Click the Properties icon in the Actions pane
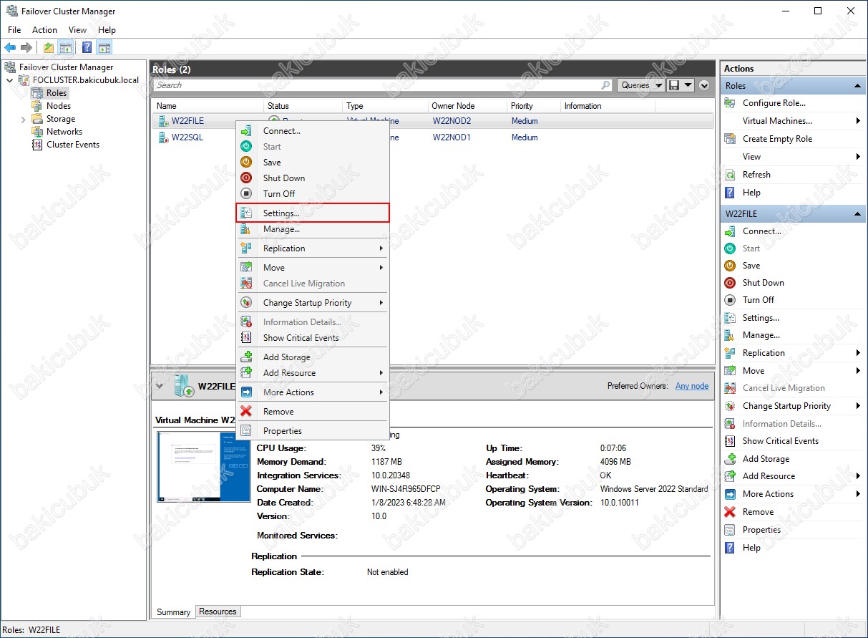Viewport: 868px width, 638px height. click(730, 530)
